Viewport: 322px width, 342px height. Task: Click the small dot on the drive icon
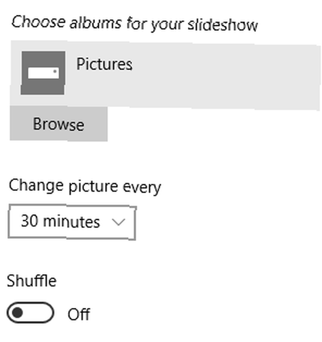[55, 71]
